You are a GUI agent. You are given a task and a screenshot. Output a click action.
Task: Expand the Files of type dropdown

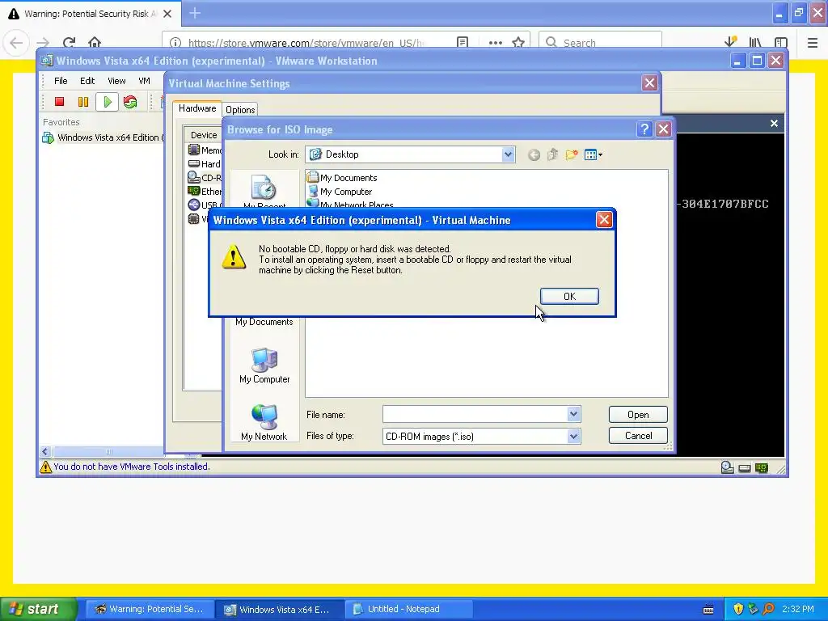coord(574,436)
